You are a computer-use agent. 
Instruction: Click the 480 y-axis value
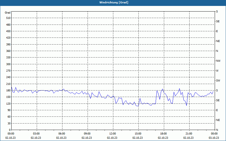point(8,25)
